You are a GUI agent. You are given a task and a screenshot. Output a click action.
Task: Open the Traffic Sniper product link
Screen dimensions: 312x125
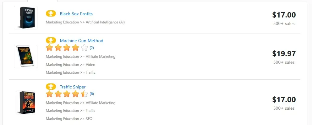pos(73,87)
